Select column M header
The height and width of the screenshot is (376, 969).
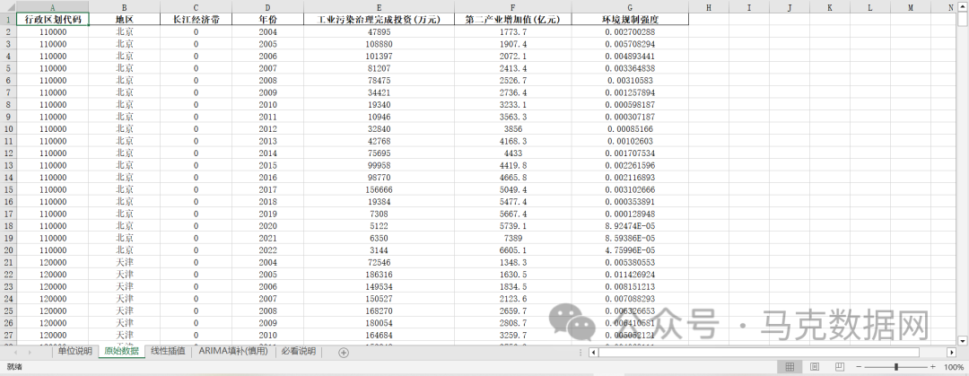point(910,7)
